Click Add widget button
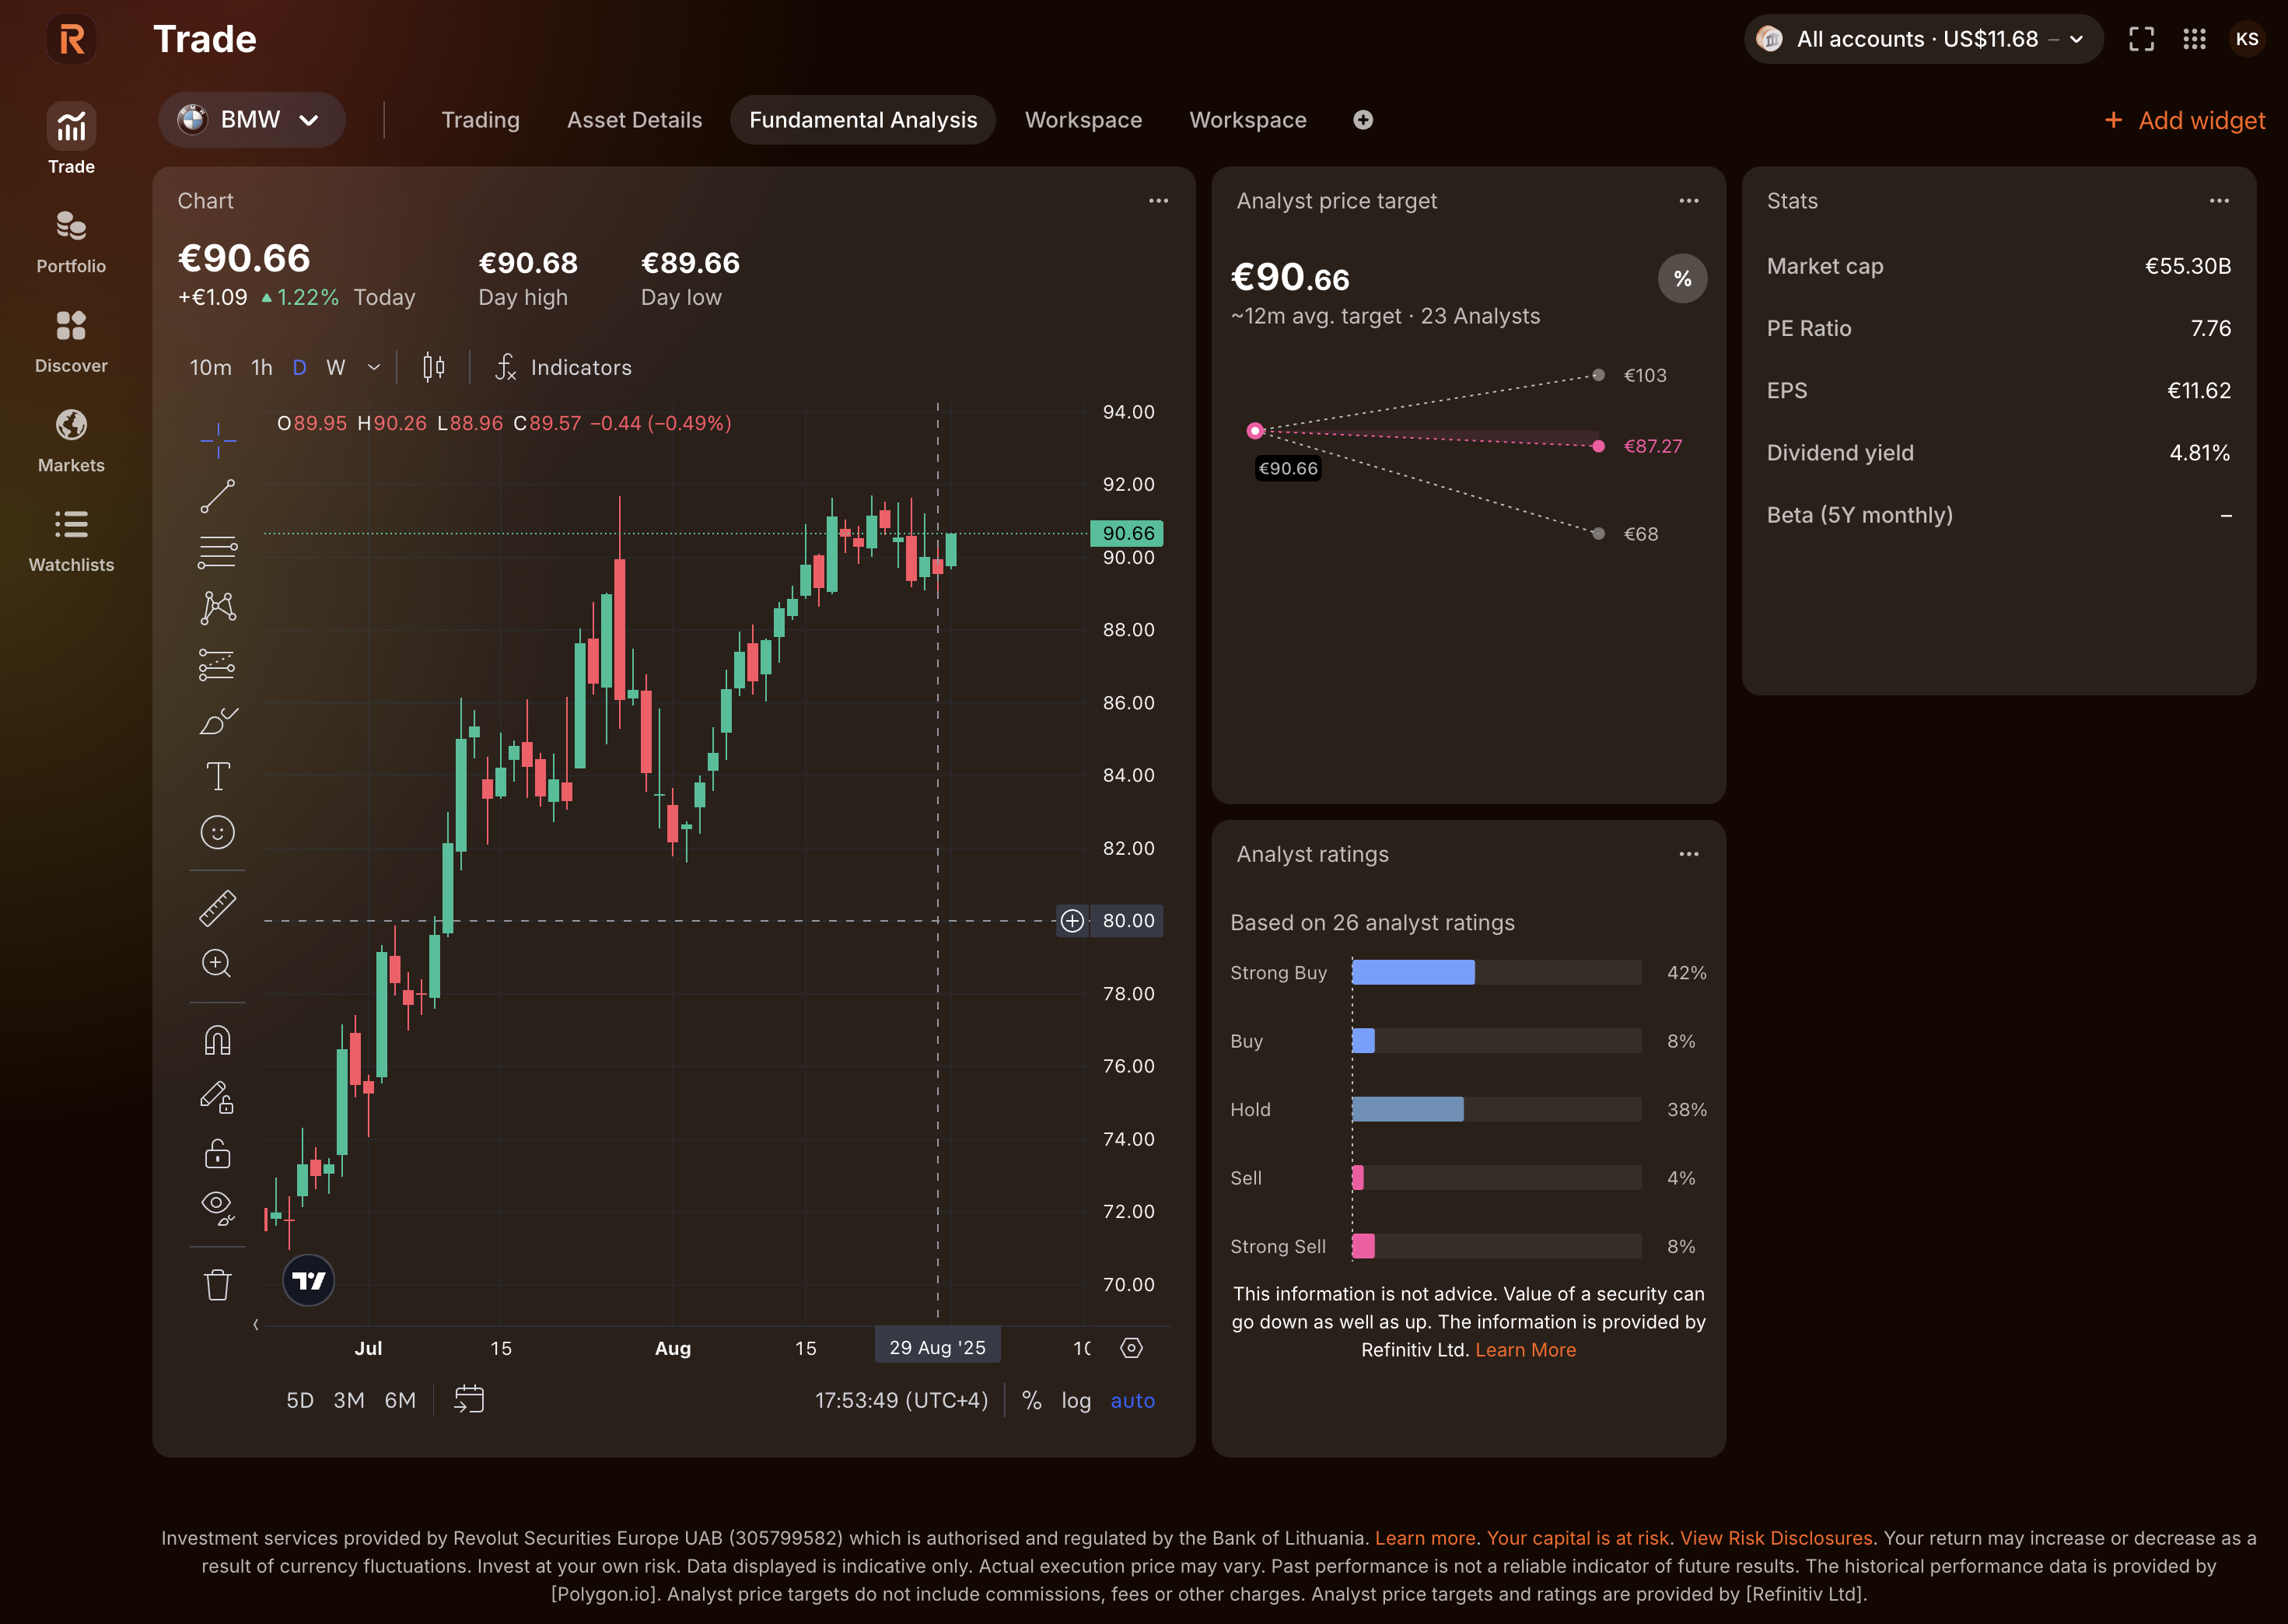The image size is (2288, 1624). click(2185, 120)
